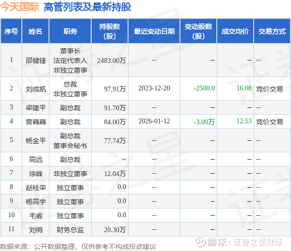This screenshot has height=251, width=291.
Task: Click the average price 16.08
Action: [244, 88]
